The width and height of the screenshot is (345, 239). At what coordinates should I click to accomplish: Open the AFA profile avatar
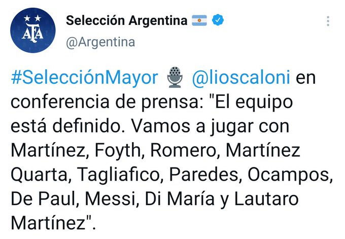[x=33, y=30]
